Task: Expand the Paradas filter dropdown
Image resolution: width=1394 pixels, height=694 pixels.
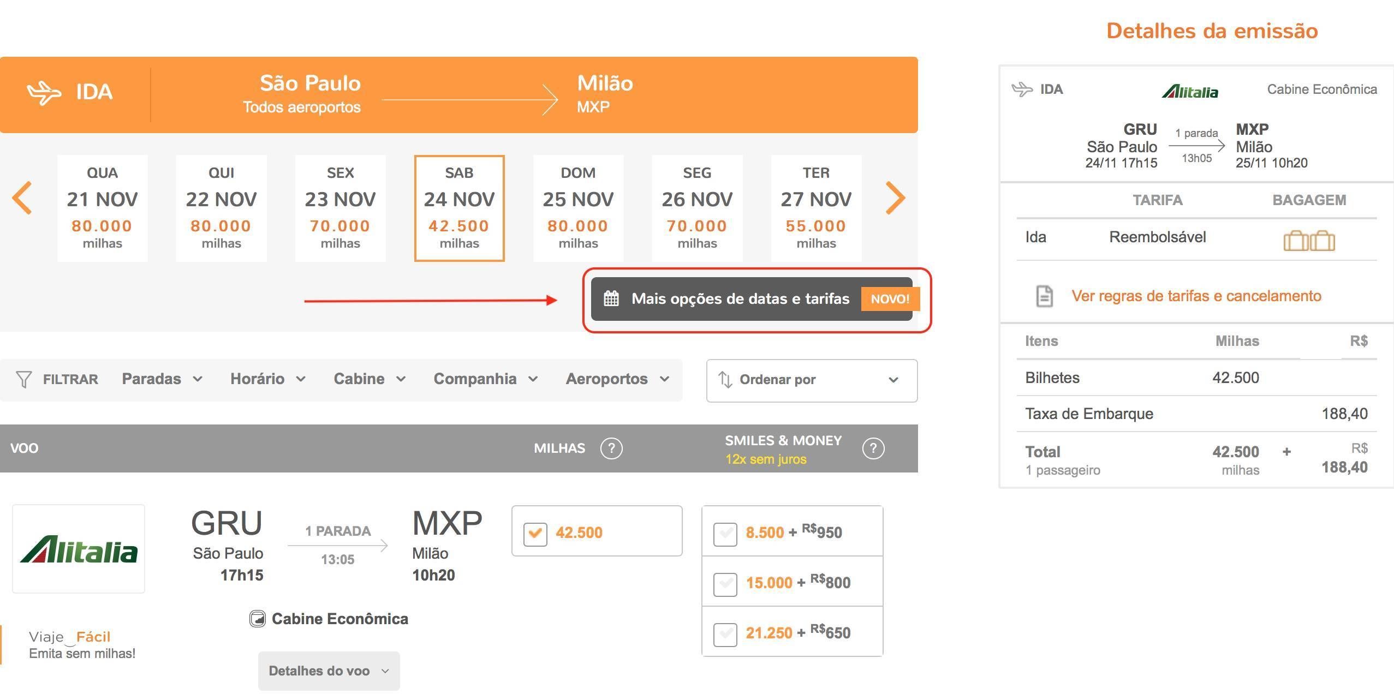Action: click(x=162, y=379)
